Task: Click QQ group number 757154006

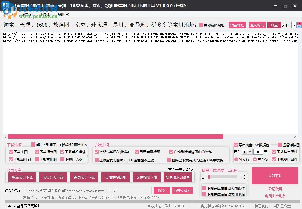Action: (236, 206)
